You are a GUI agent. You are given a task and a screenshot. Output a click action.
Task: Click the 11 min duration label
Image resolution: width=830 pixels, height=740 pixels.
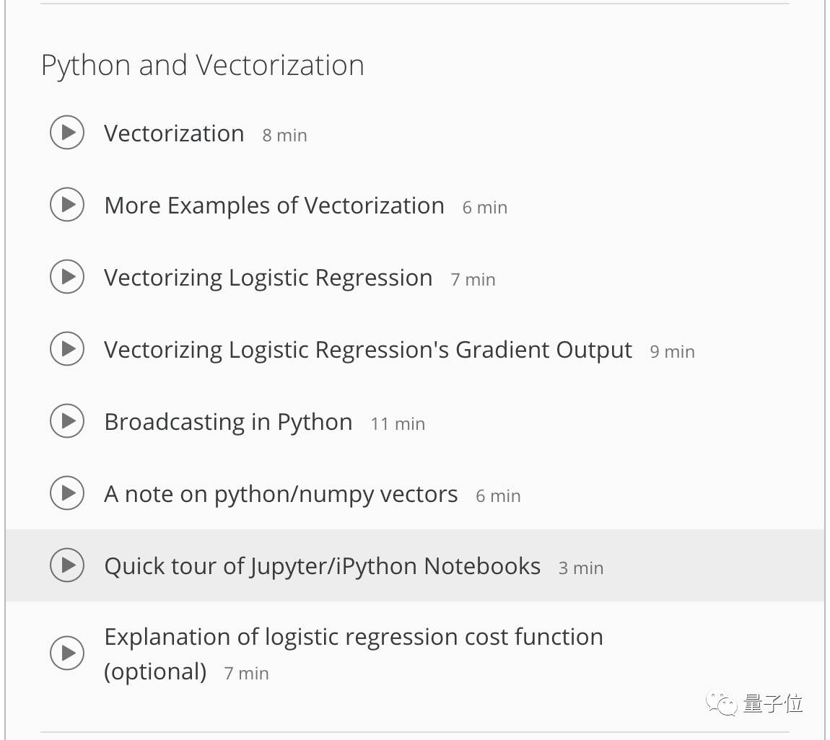398,423
